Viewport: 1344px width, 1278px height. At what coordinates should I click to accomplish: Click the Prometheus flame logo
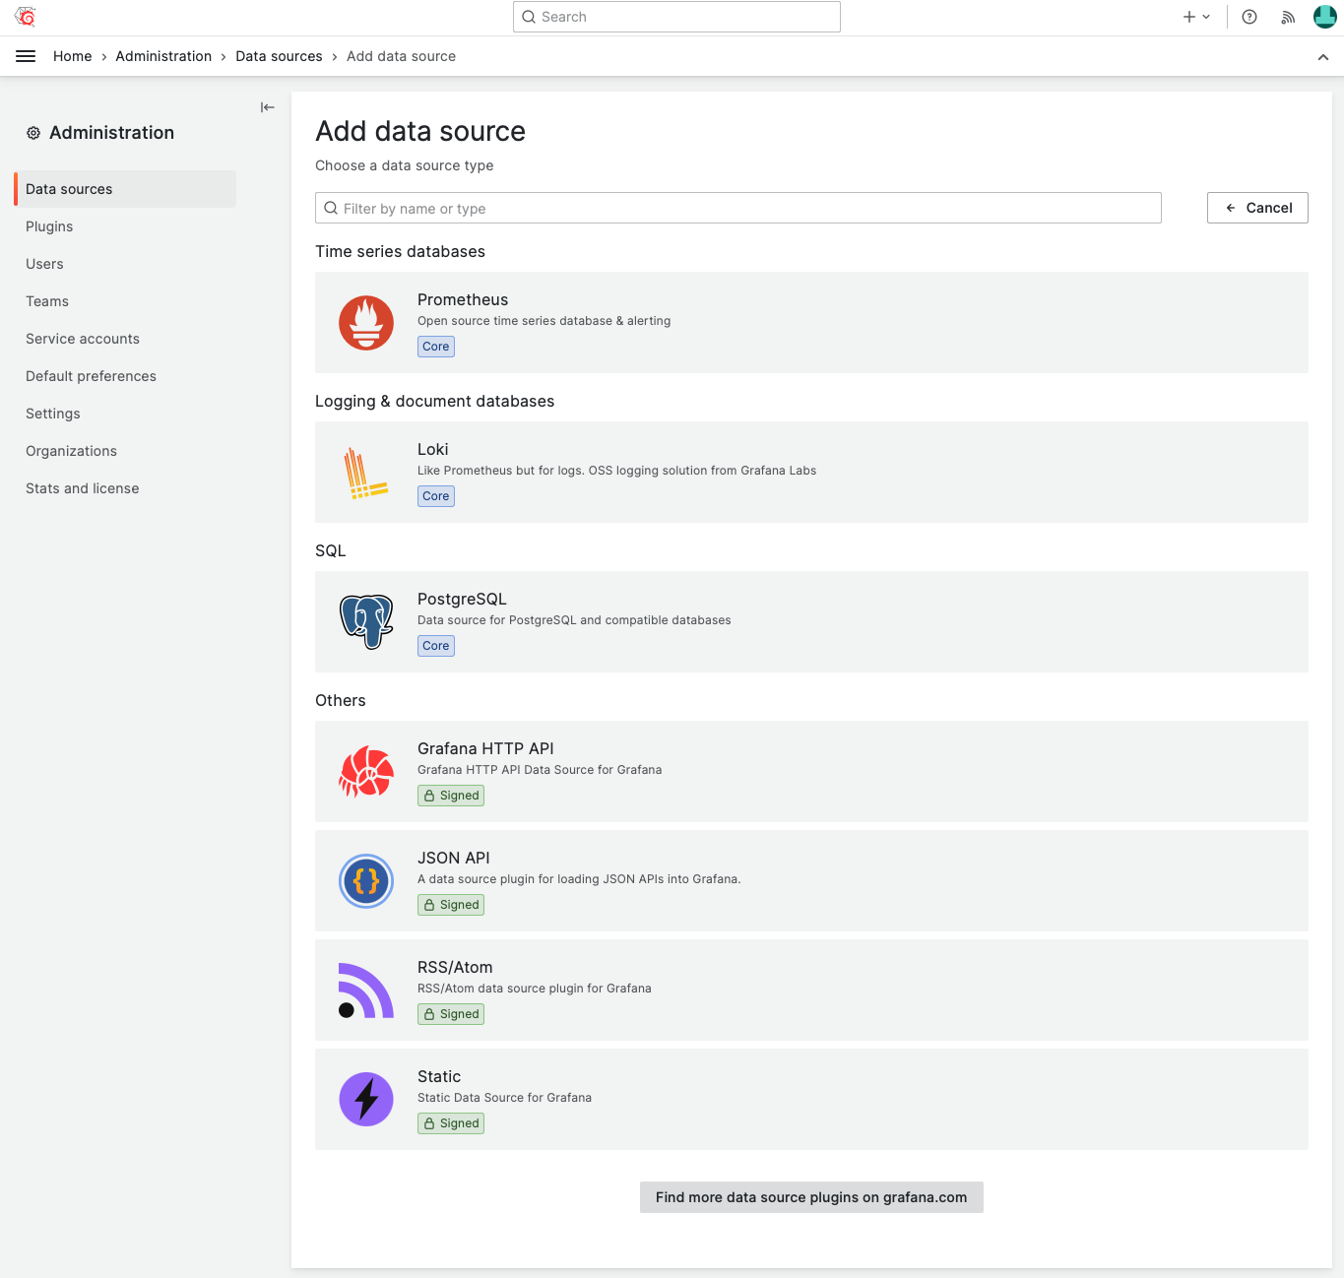pos(366,323)
